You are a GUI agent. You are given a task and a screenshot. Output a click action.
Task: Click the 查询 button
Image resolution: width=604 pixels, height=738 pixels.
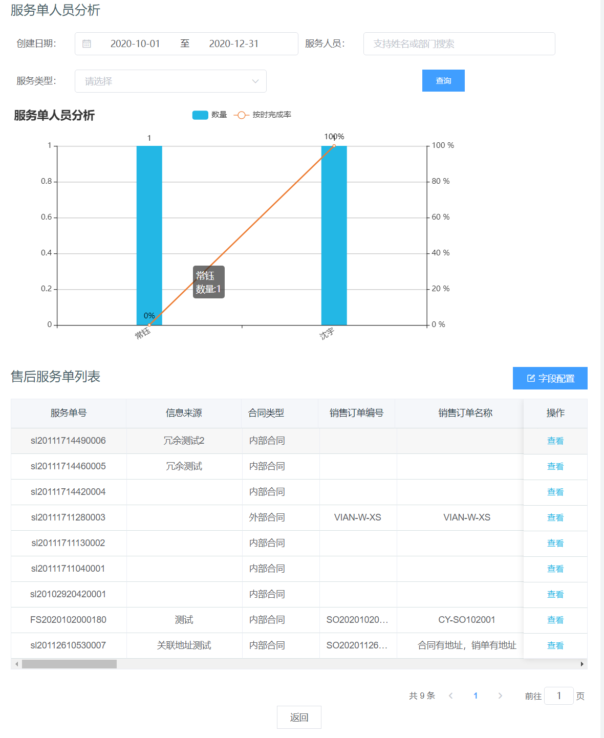(x=443, y=81)
